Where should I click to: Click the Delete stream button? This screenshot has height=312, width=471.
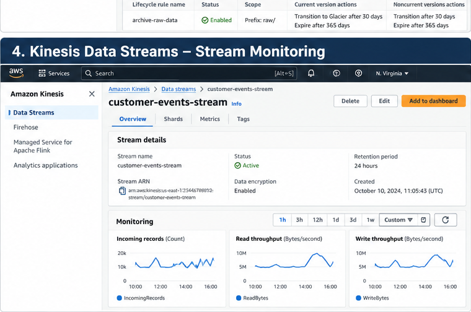(x=350, y=101)
